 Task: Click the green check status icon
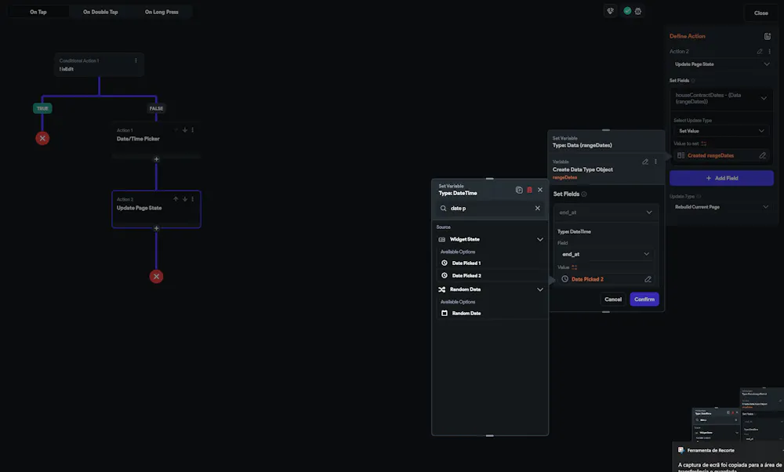pos(627,11)
